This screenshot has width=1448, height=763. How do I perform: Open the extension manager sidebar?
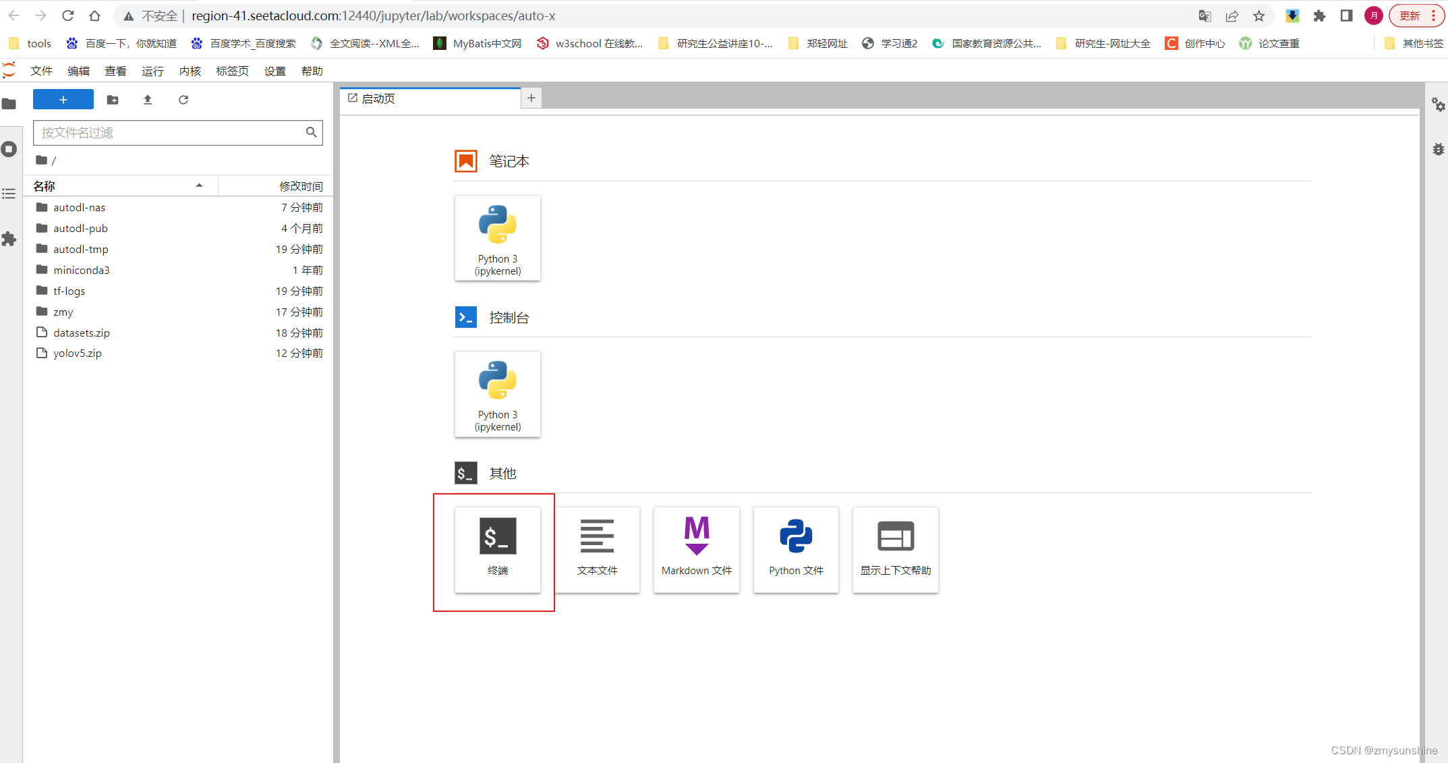click(9, 239)
